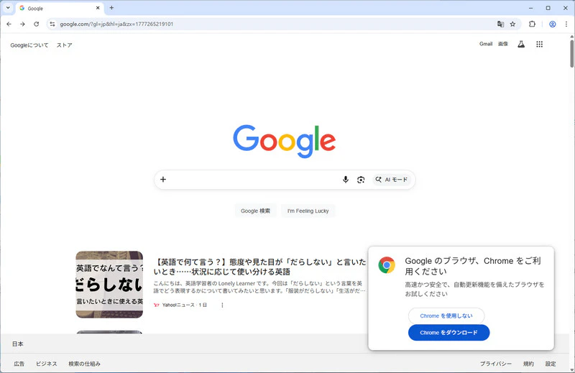Open the Extensions puzzle icon
575x373 pixels.
coord(532,24)
